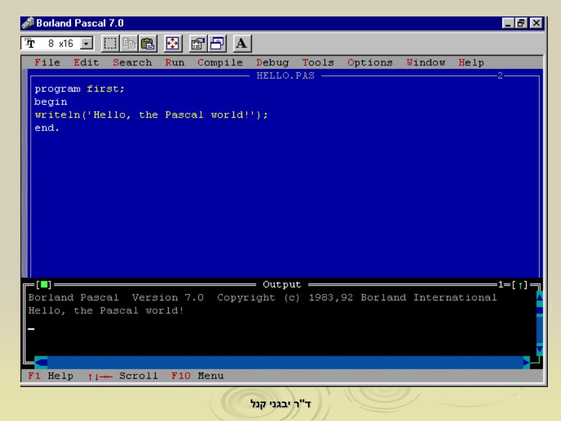
Task: Open the Debug menu
Action: (x=272, y=62)
